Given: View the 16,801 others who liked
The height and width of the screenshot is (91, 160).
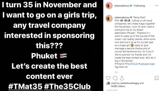Looking at the screenshot, I should pos(118,86).
